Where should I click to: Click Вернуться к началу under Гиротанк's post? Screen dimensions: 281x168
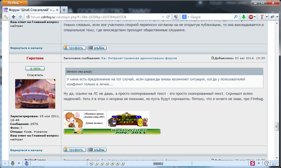pyautogui.click(x=26, y=150)
